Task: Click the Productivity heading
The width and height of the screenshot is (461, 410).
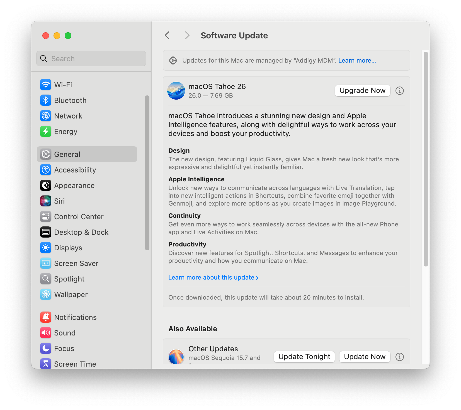Action: pyautogui.click(x=187, y=244)
